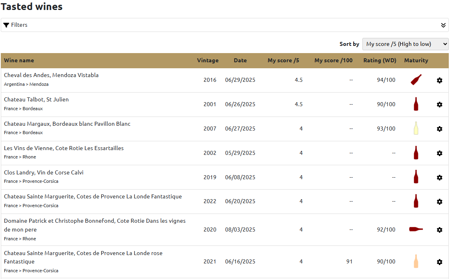This screenshot has height=279, width=450.
Task: Open settings gear for Cheval des Andes
Action: pyautogui.click(x=439, y=81)
